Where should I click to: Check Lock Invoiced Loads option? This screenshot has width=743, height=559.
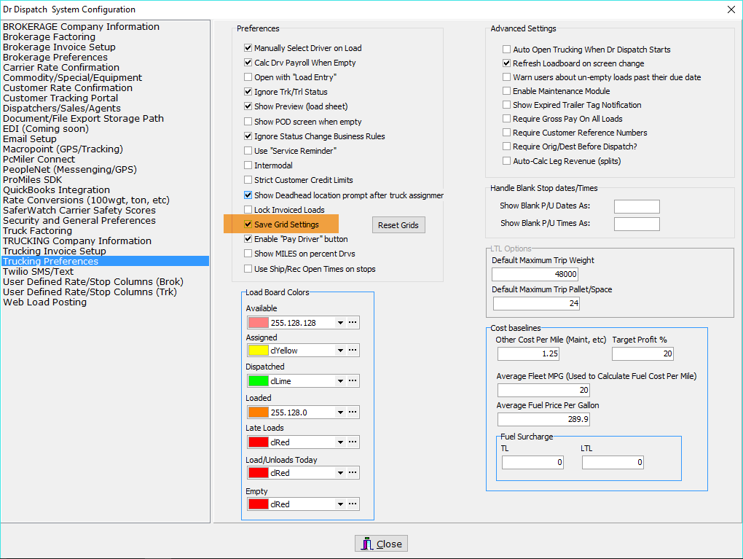[x=248, y=210]
